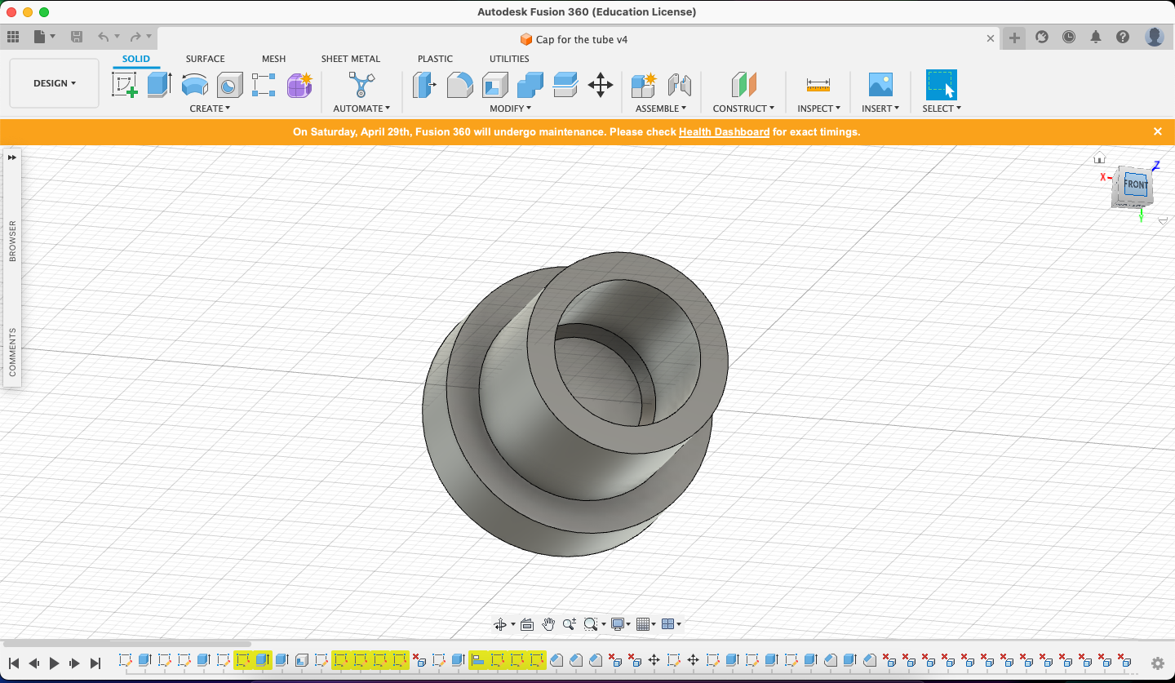Screen dimensions: 1175x683
Task: Click the Look At icon
Action: point(527,624)
